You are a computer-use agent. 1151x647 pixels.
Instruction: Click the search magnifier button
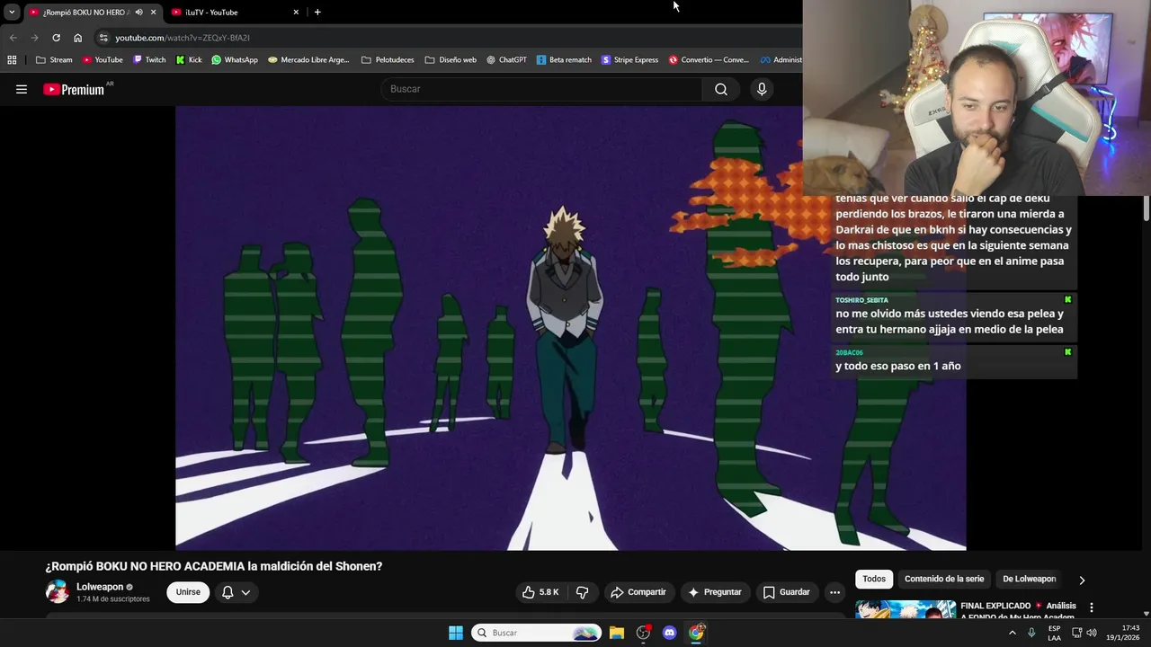pos(721,89)
